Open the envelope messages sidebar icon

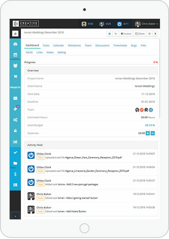(15, 98)
